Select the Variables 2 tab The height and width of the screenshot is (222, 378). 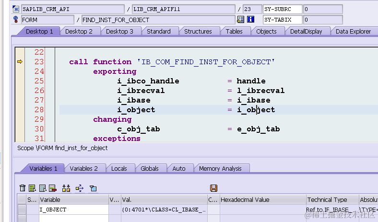tap(83, 168)
